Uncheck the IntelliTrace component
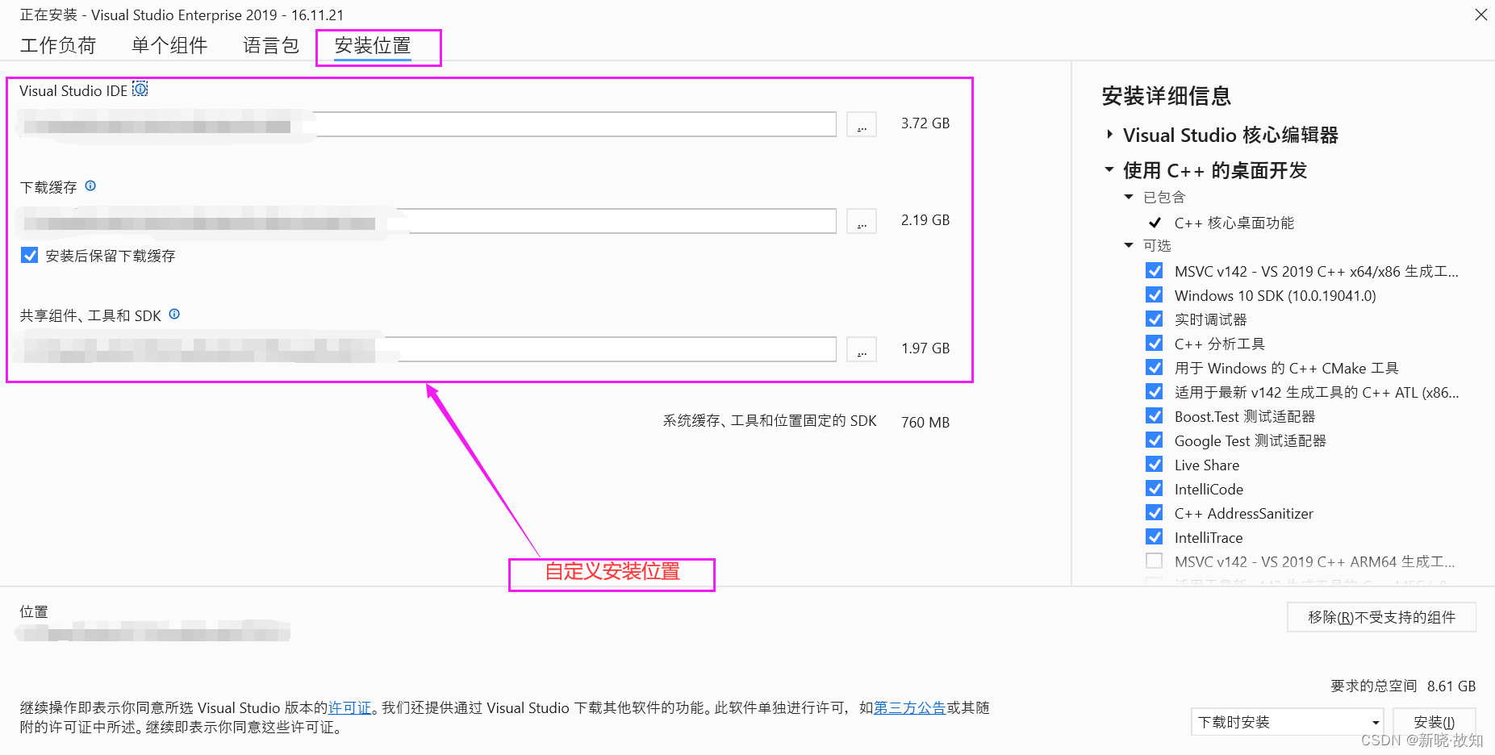The height and width of the screenshot is (755, 1495). click(1155, 536)
